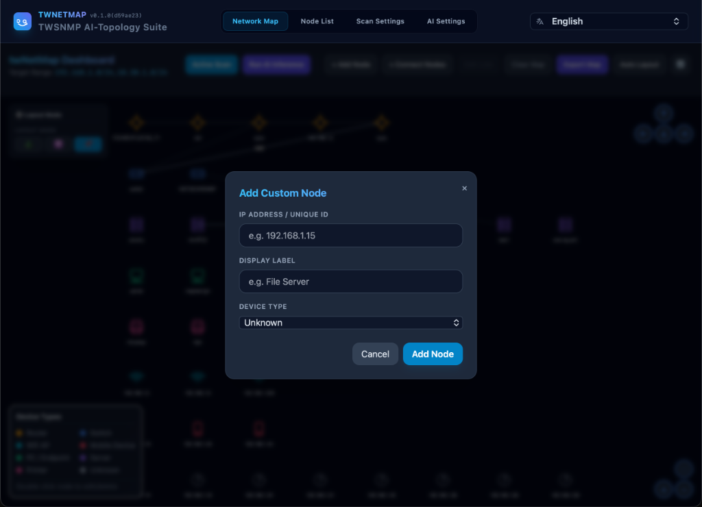Click the Display Label input field
Viewport: 702px width, 507px height.
pyautogui.click(x=350, y=282)
